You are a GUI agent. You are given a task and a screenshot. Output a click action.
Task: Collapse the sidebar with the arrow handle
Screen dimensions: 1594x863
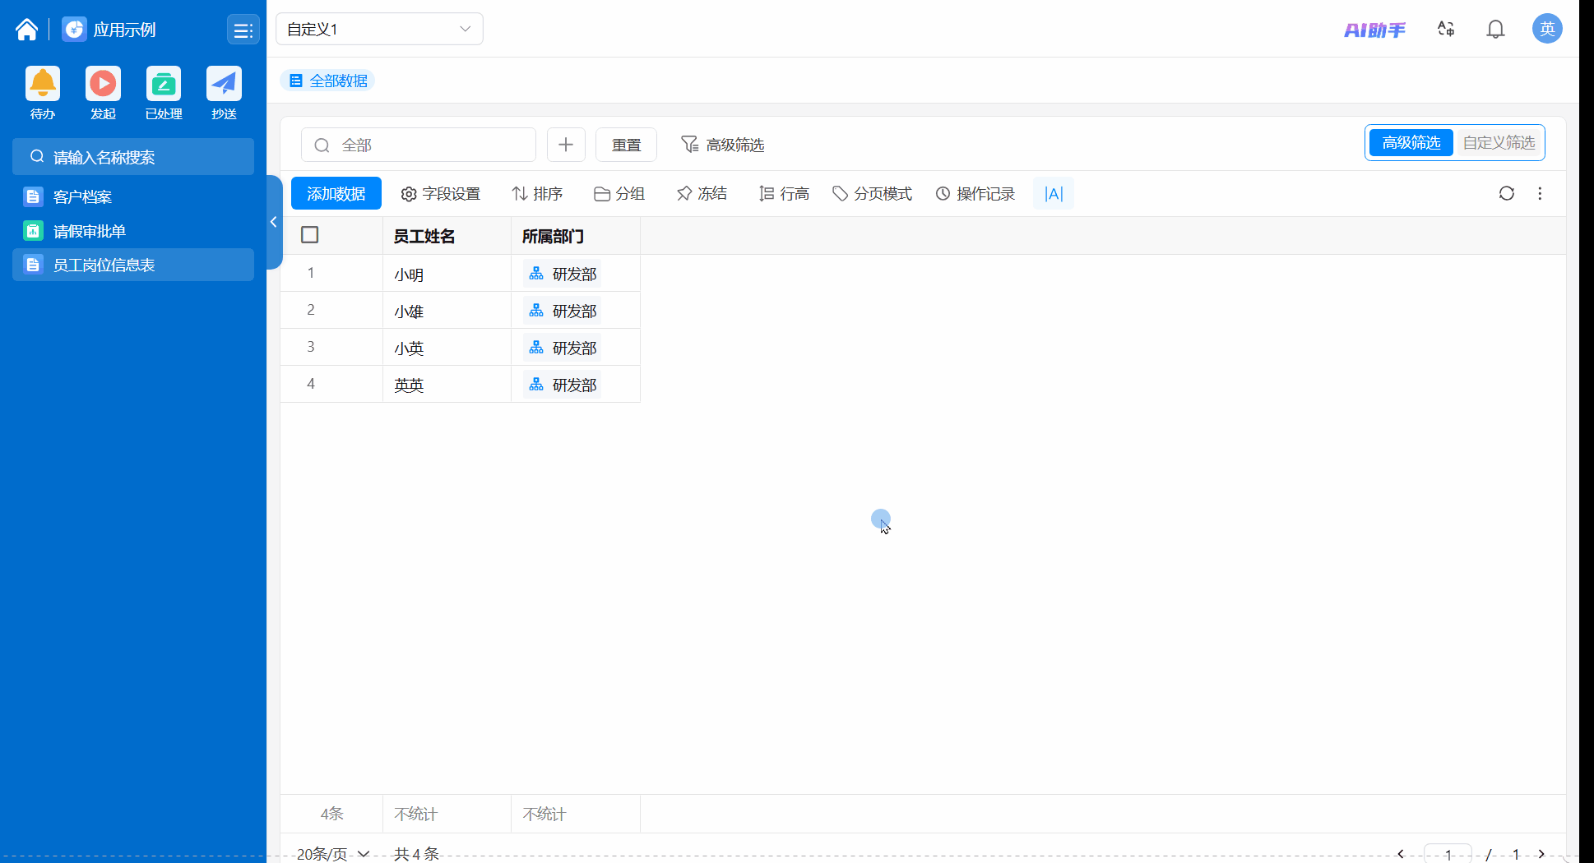tap(274, 222)
